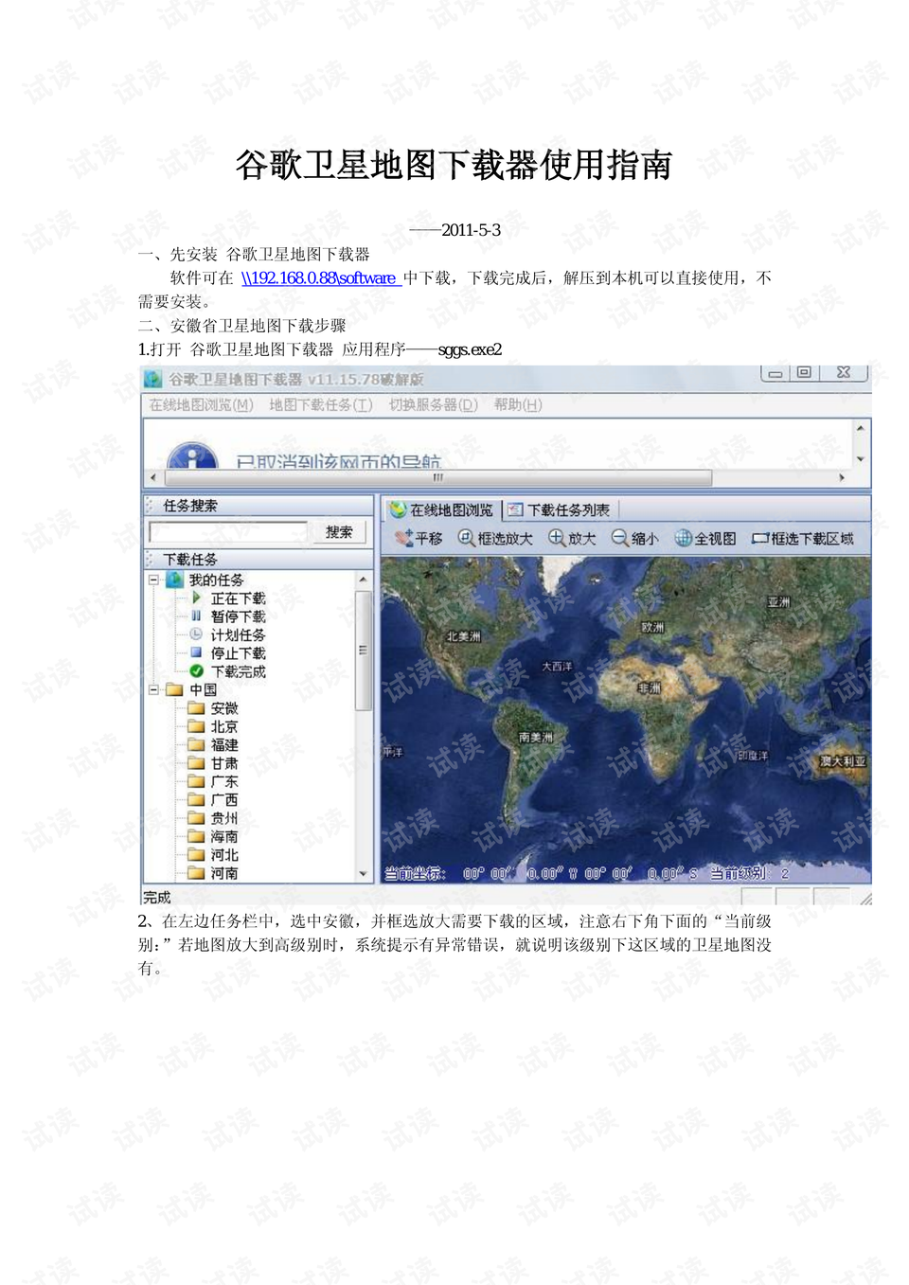Select the 河北 folder

[213, 855]
